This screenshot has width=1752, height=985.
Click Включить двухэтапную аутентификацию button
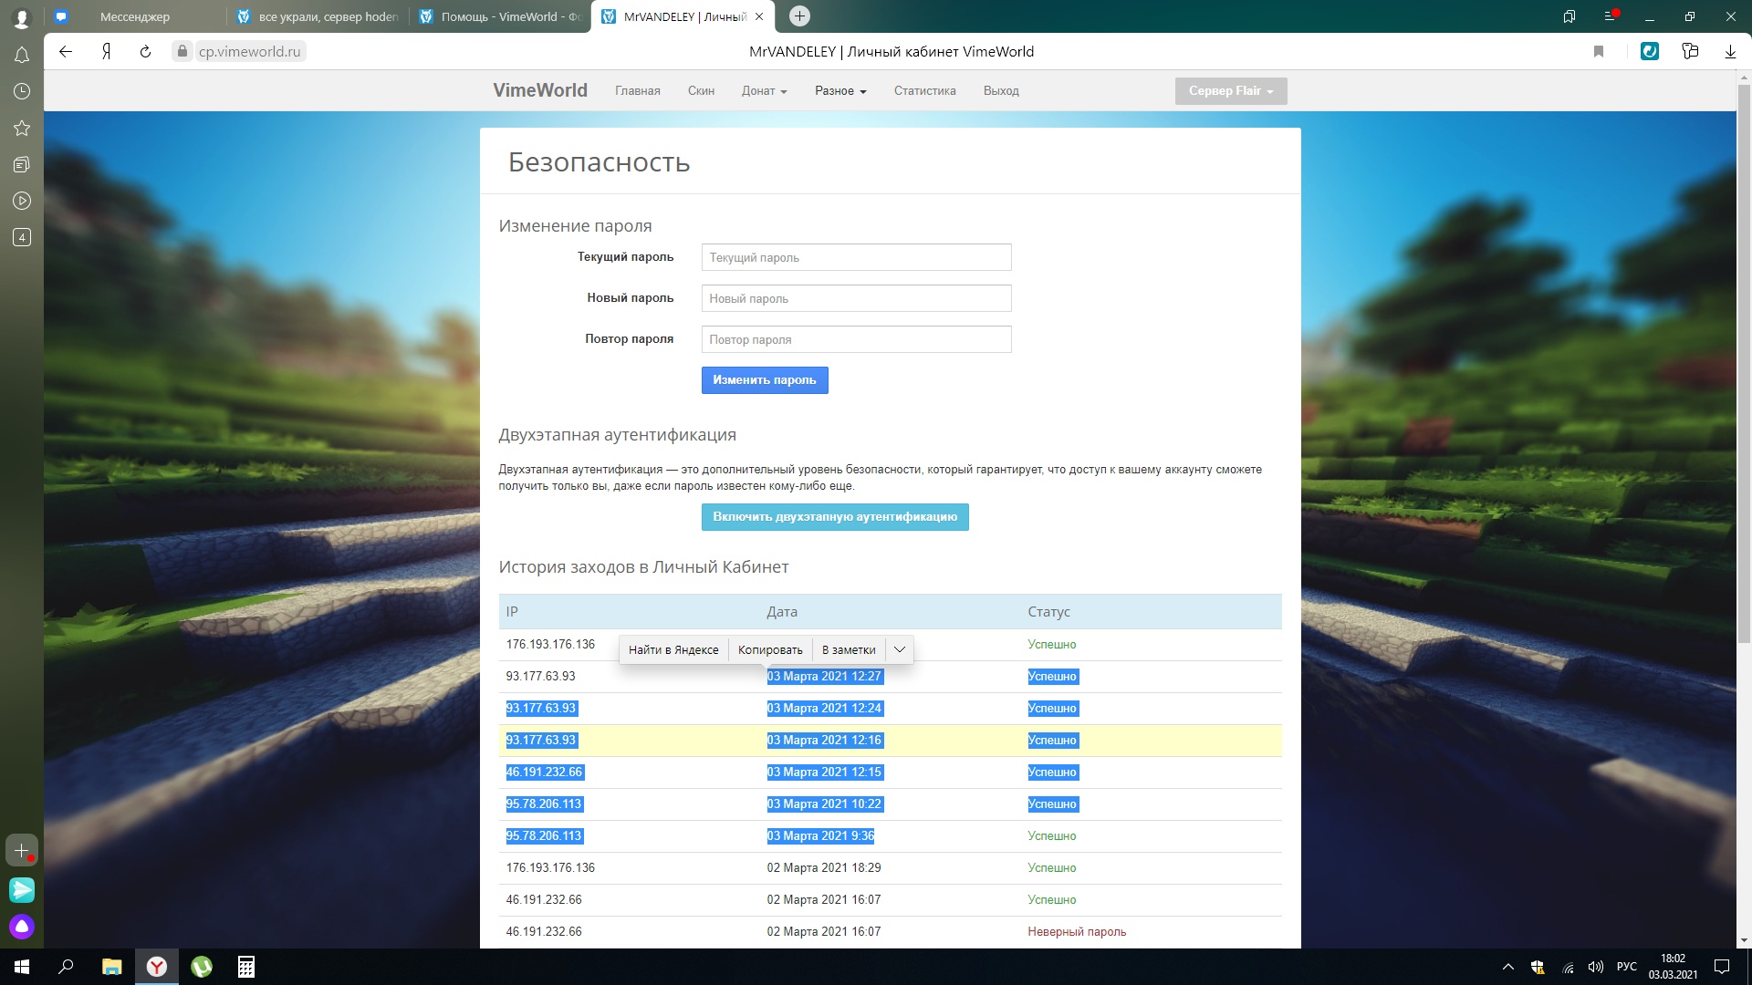pyautogui.click(x=835, y=517)
